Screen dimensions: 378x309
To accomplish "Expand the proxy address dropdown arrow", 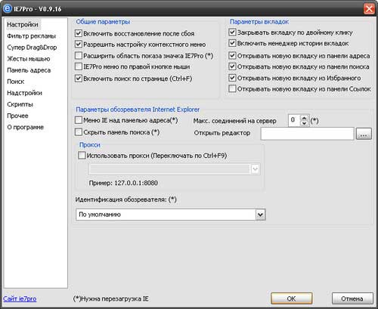I will (x=255, y=169).
